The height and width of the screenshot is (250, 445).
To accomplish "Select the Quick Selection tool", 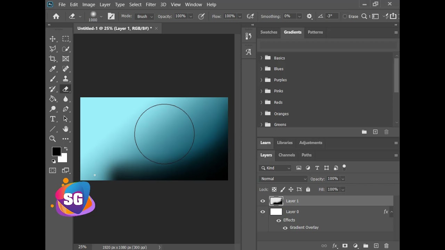I will [66, 49].
